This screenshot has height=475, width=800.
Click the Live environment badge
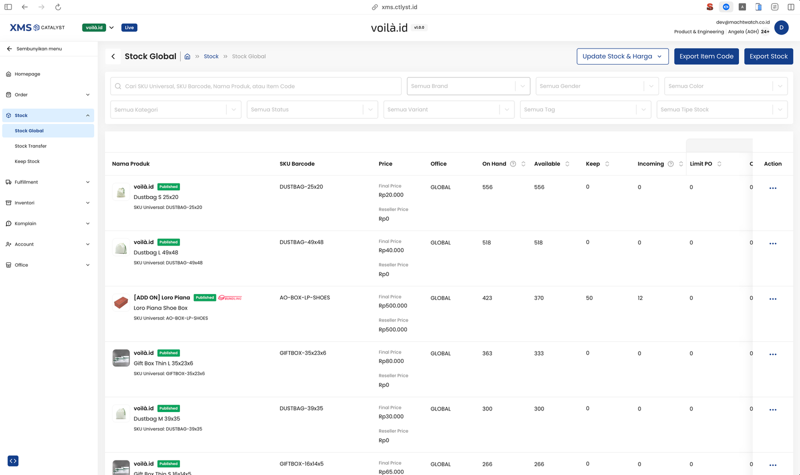pyautogui.click(x=129, y=27)
